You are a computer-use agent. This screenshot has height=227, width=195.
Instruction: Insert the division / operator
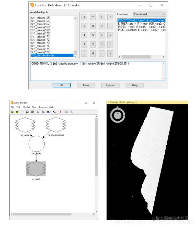click(102, 17)
